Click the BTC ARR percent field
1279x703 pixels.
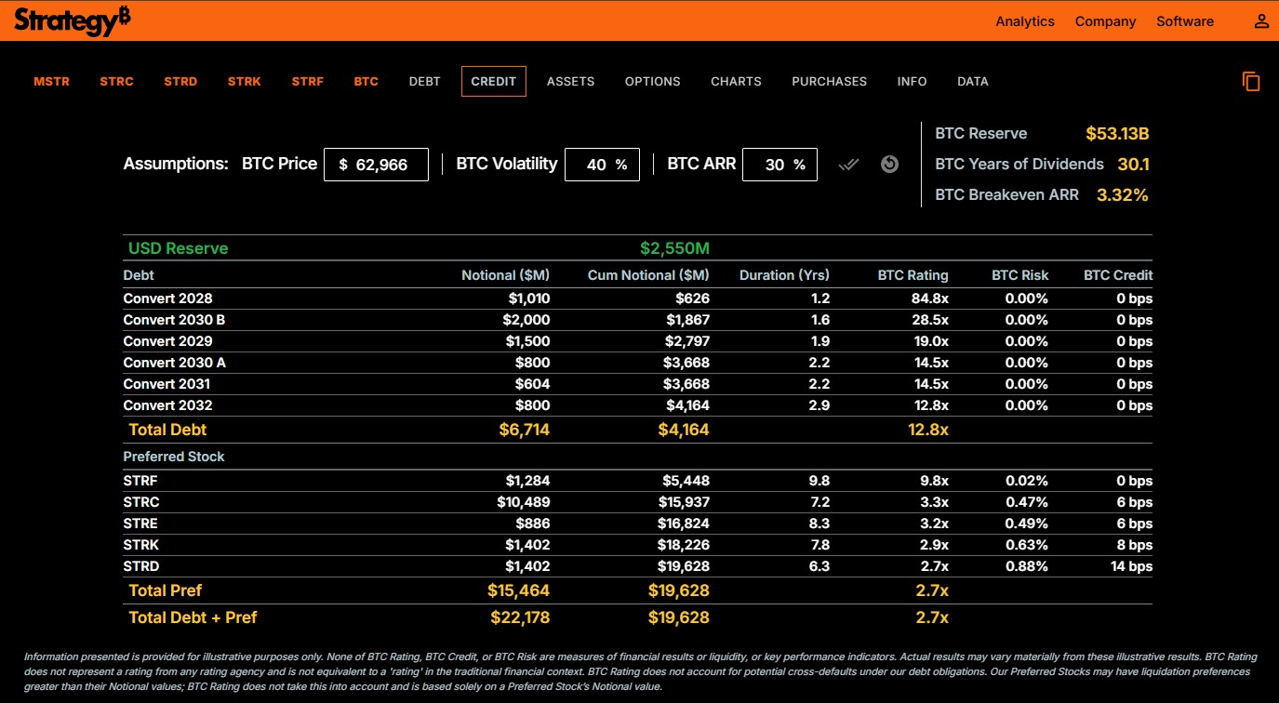point(779,165)
